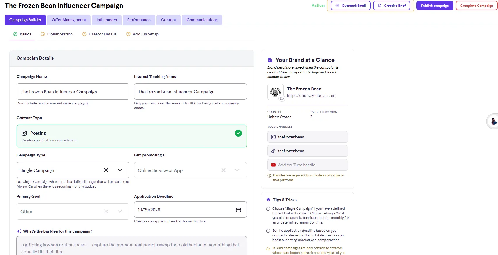This screenshot has height=255, width=498.
Task: Click the floating assistant avatar icon
Action: (x=493, y=121)
